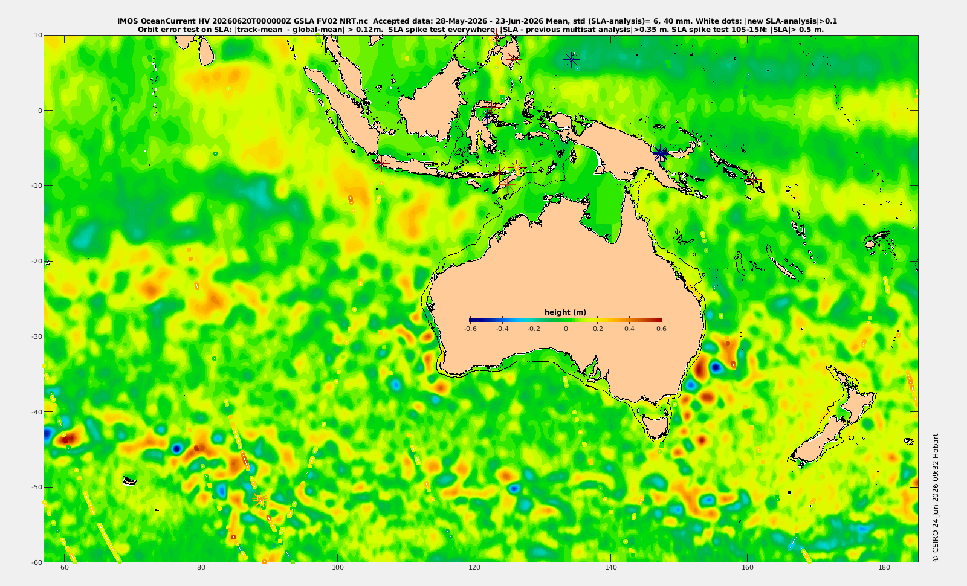Click the IMOS OceanCurrent title line
Viewport: 967px width, 586px height.
477,21
